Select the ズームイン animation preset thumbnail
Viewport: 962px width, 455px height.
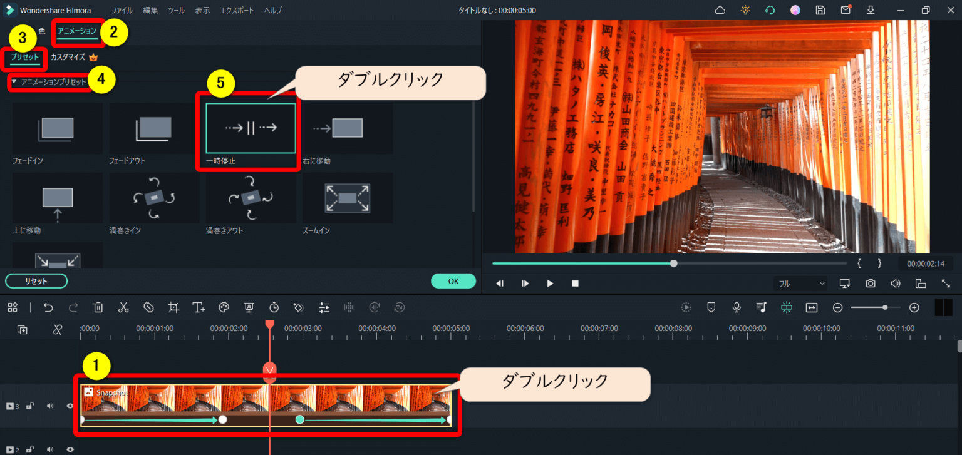pyautogui.click(x=347, y=198)
